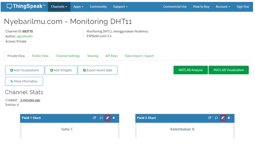Screen dimensions: 255x154
Task: Click the channel title Nyebarilmu.com heading
Action: [68, 21]
